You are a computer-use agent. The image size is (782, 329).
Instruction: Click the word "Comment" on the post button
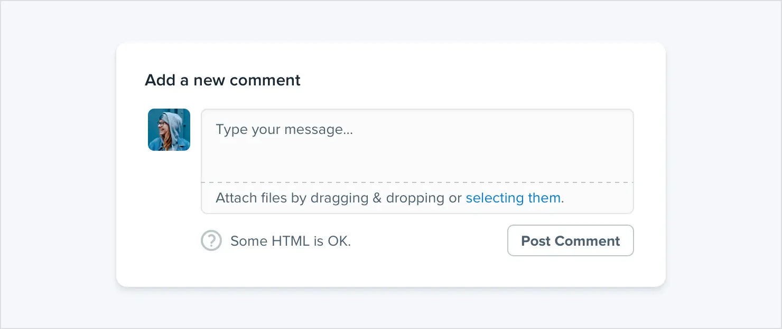coord(588,241)
